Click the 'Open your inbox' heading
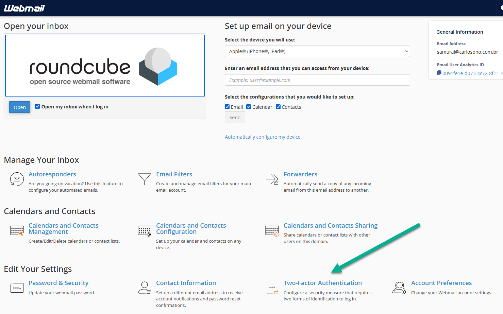This screenshot has width=503, height=314. (36, 26)
